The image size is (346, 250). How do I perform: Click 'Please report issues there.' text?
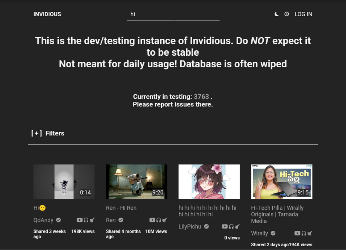pos(173,104)
